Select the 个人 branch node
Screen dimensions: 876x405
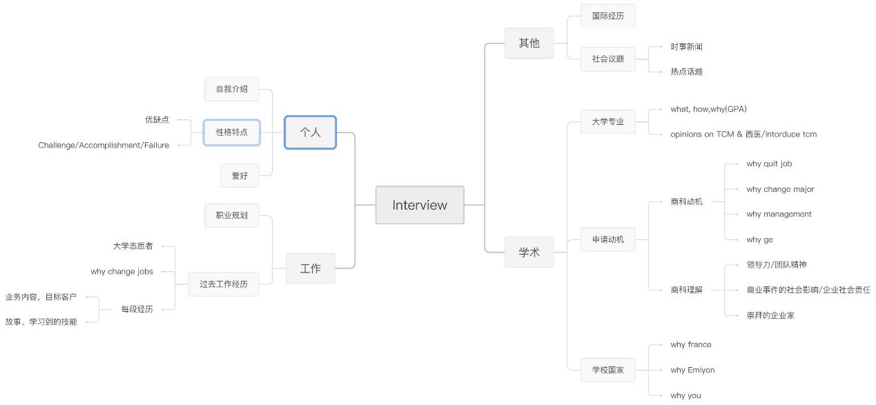310,132
